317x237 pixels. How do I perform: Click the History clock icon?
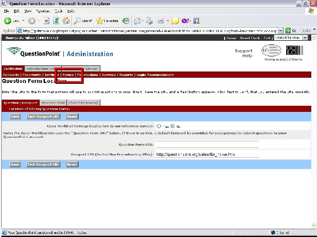point(126,21)
